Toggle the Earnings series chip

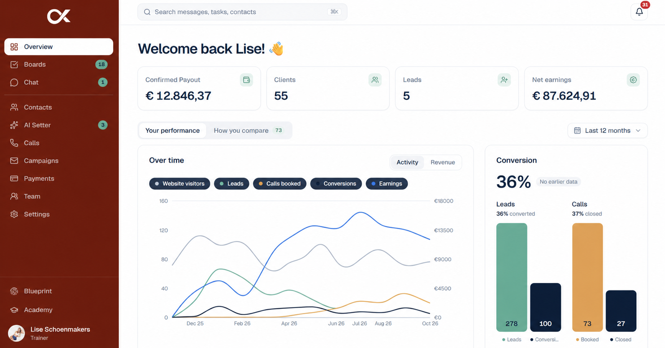coord(387,183)
